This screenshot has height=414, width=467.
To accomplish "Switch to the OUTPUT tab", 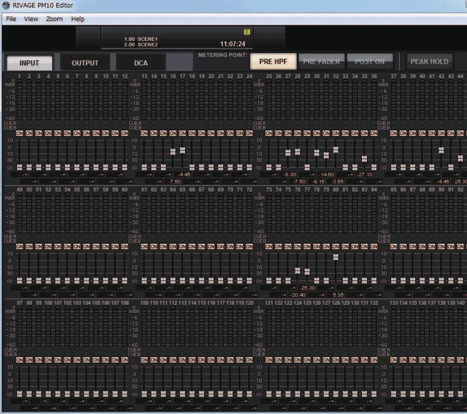I will click(x=85, y=63).
